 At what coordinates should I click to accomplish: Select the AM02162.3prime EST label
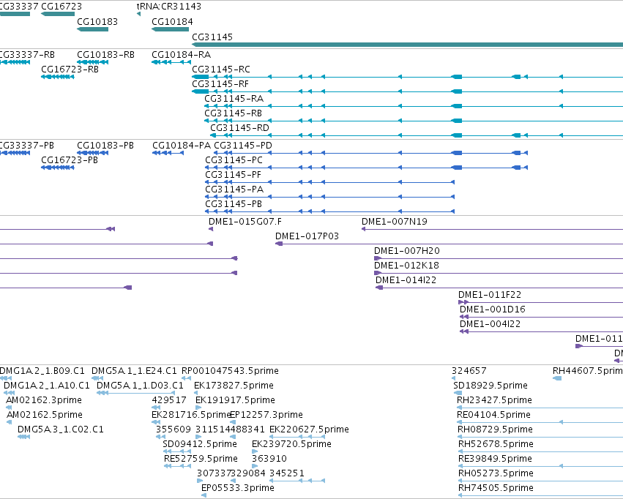click(44, 400)
